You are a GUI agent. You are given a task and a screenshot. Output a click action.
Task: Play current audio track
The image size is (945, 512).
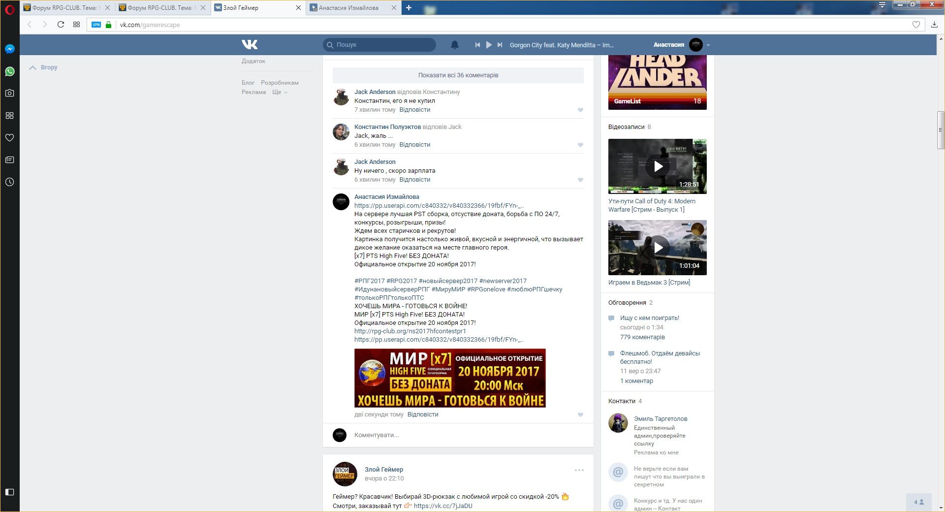[489, 45]
